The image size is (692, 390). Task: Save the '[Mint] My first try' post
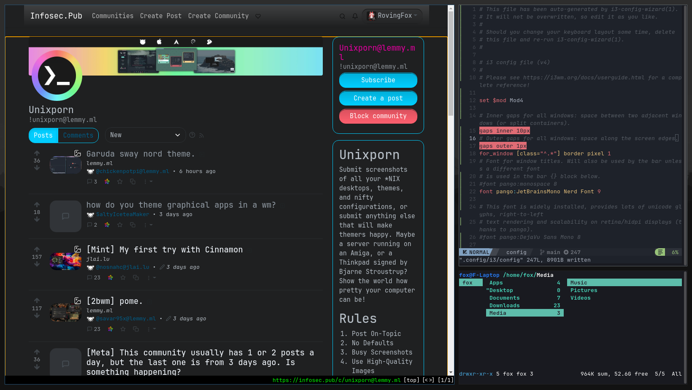pos(123,277)
